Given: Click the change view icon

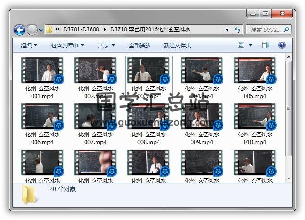Looking at the screenshot, I should click(x=241, y=45).
